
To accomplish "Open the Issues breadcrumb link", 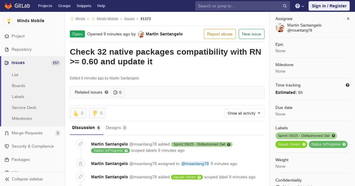I will pyautogui.click(x=129, y=19).
